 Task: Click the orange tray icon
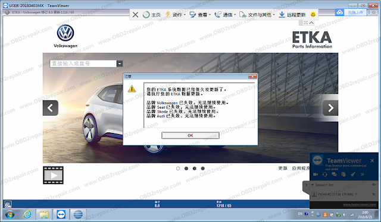pyautogui.click(x=325, y=214)
